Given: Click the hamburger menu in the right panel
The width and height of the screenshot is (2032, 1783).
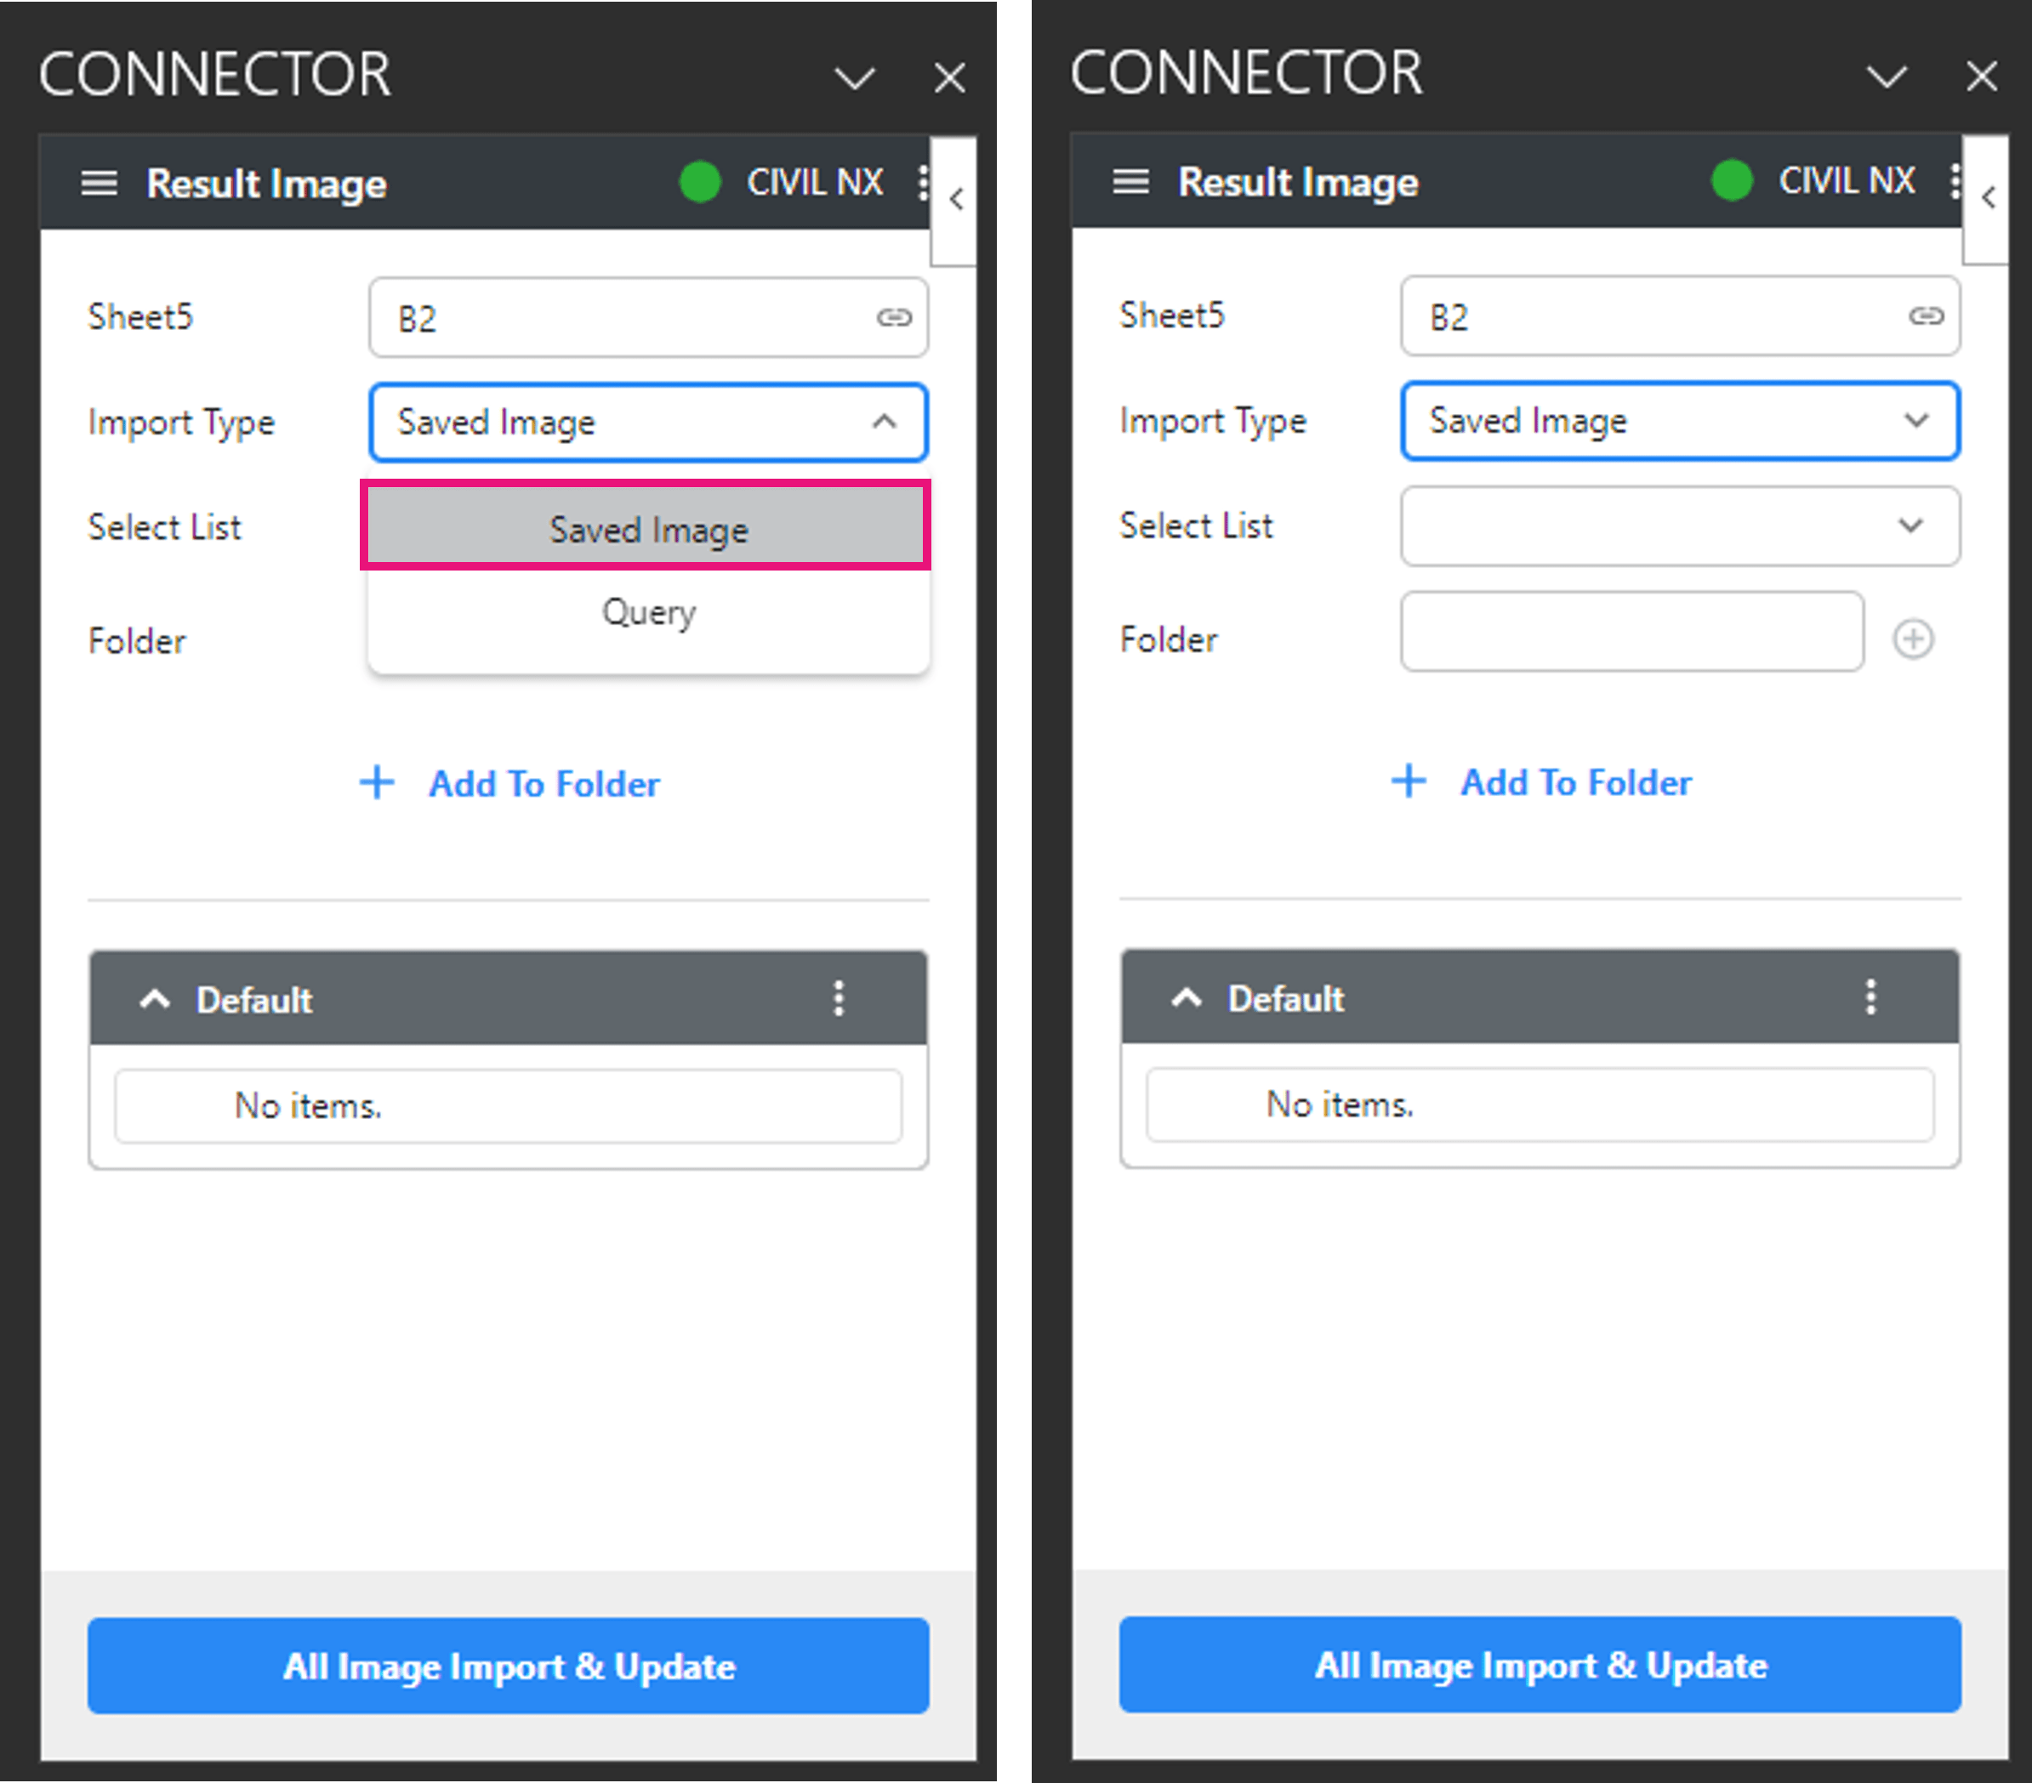Looking at the screenshot, I should click(1131, 182).
